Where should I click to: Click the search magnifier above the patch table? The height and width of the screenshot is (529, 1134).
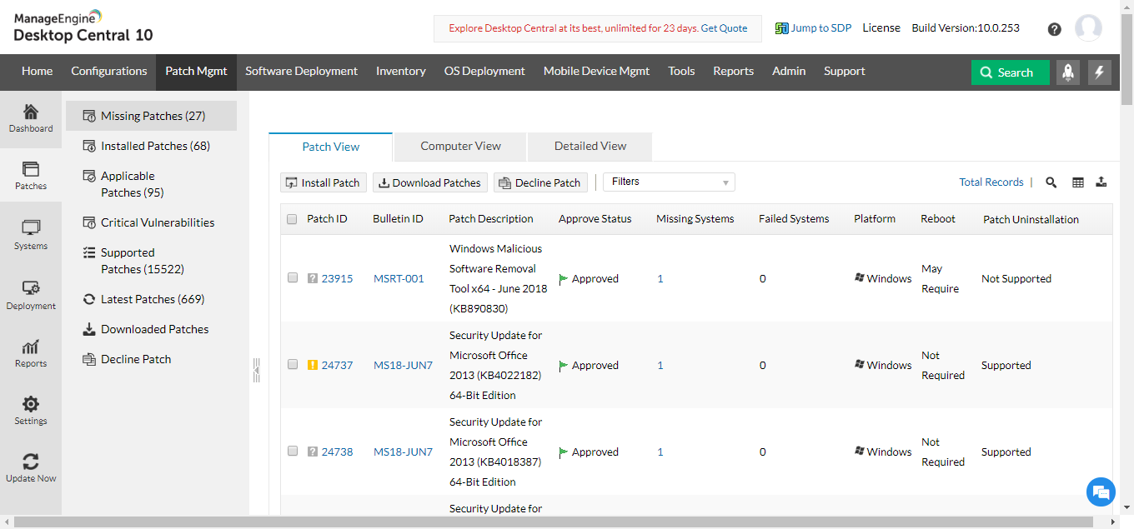1051,182
